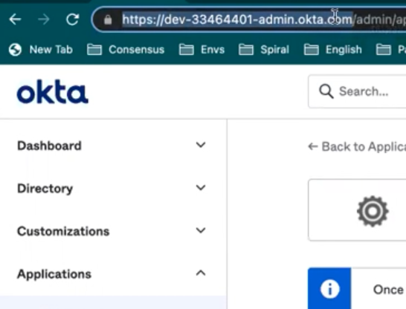Image resolution: width=406 pixels, height=309 pixels.
Task: Reload the page with refresh icon
Action: [72, 19]
